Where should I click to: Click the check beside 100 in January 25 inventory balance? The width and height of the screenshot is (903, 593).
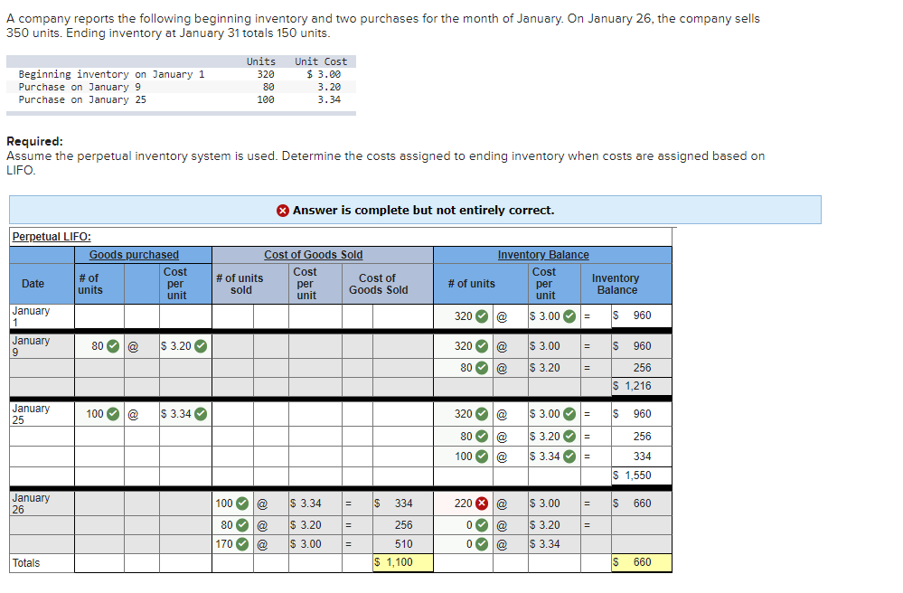click(x=482, y=457)
